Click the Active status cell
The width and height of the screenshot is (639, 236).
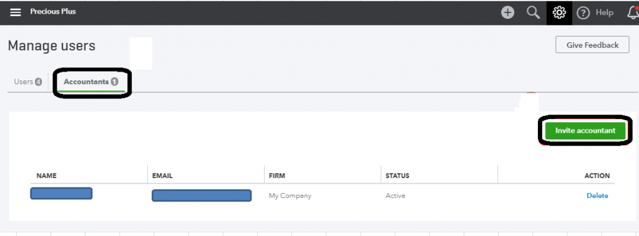(x=395, y=196)
